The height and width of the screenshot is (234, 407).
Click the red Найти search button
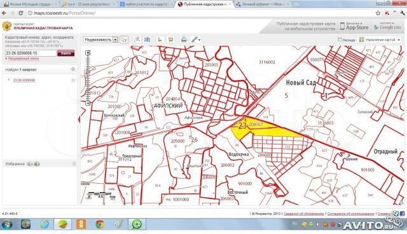[x=66, y=53]
